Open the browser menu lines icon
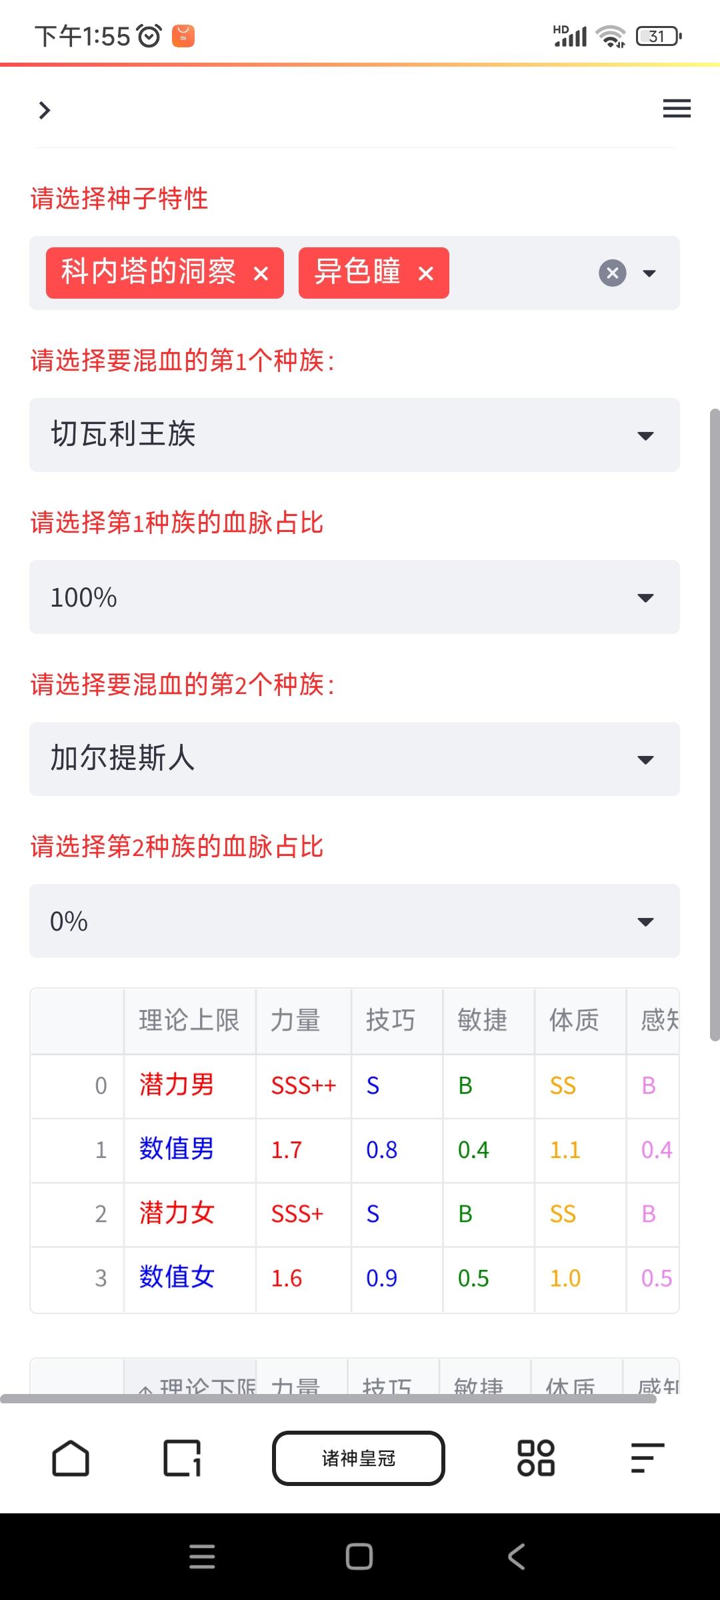 pyautogui.click(x=647, y=1458)
